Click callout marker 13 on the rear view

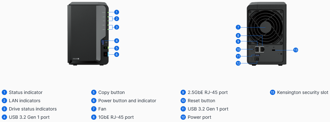[296, 50]
